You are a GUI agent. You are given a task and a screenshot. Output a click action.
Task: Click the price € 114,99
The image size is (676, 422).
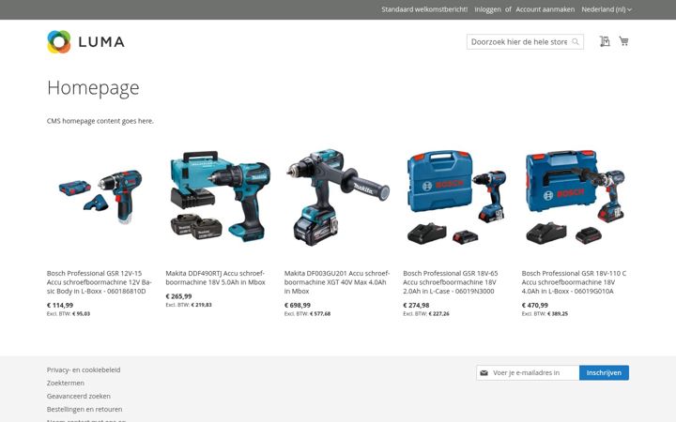click(x=60, y=306)
